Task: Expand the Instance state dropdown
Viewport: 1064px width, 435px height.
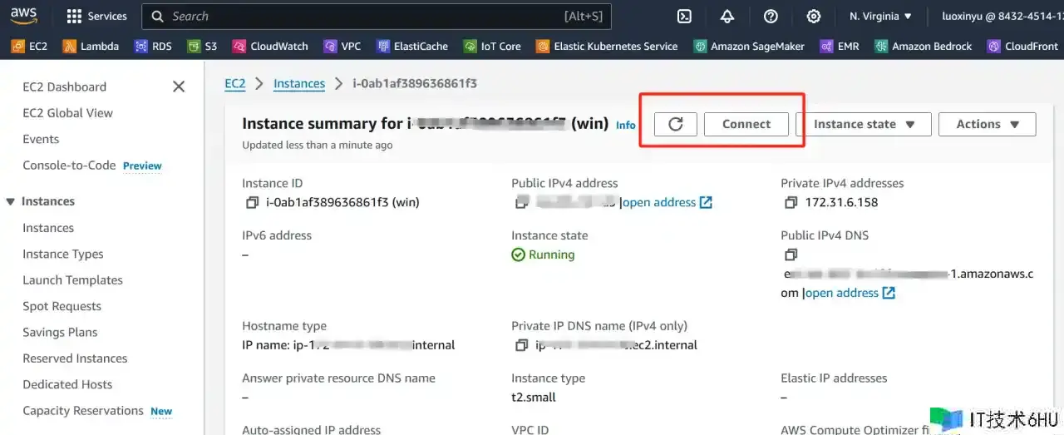Action: pyautogui.click(x=863, y=124)
